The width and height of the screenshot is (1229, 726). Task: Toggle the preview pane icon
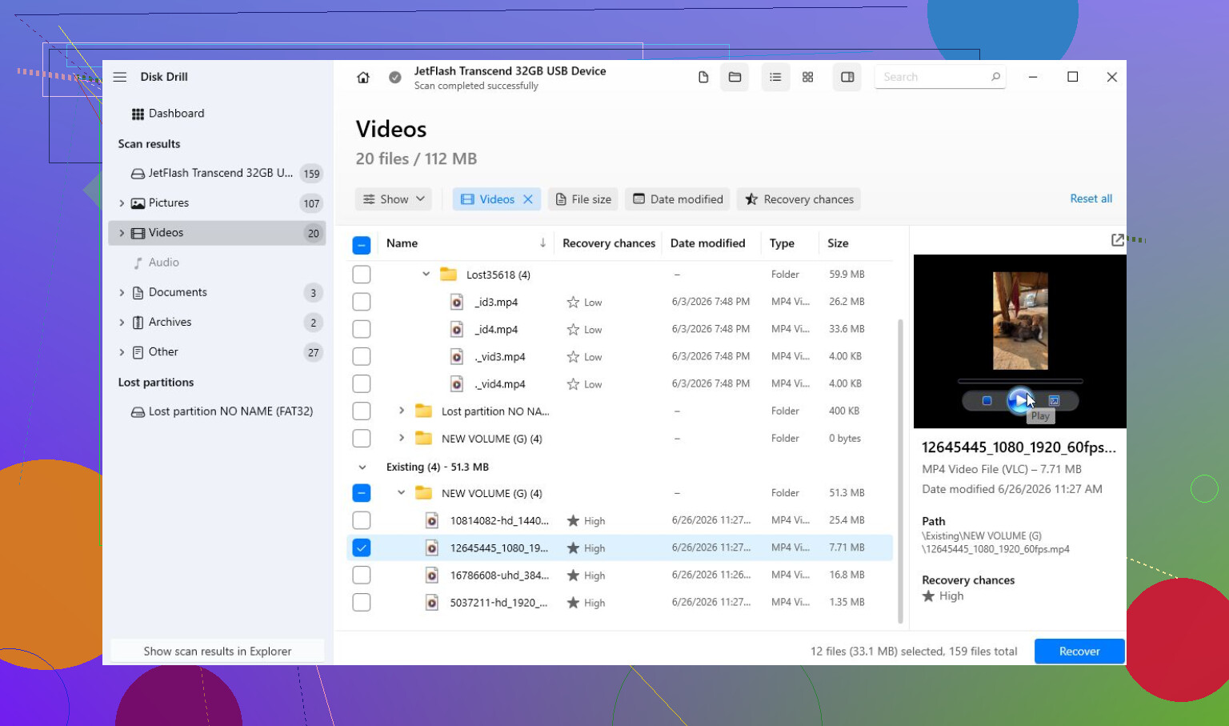pyautogui.click(x=847, y=77)
